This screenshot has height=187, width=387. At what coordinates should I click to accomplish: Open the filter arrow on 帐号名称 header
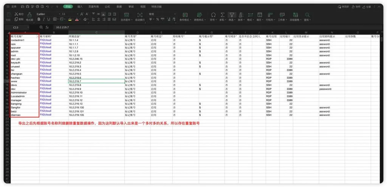38,36
